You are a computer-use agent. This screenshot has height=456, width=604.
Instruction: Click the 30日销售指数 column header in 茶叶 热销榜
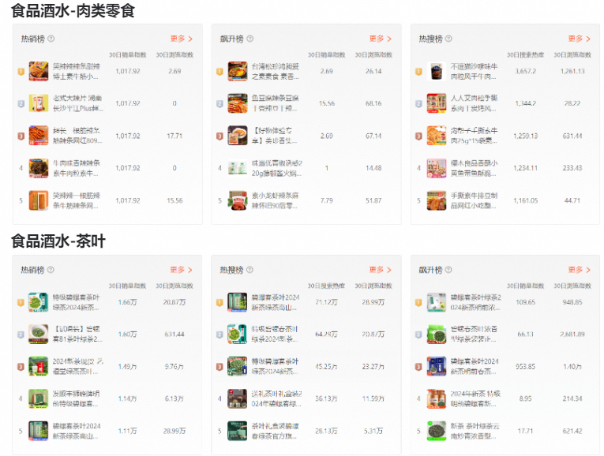pyautogui.click(x=127, y=286)
